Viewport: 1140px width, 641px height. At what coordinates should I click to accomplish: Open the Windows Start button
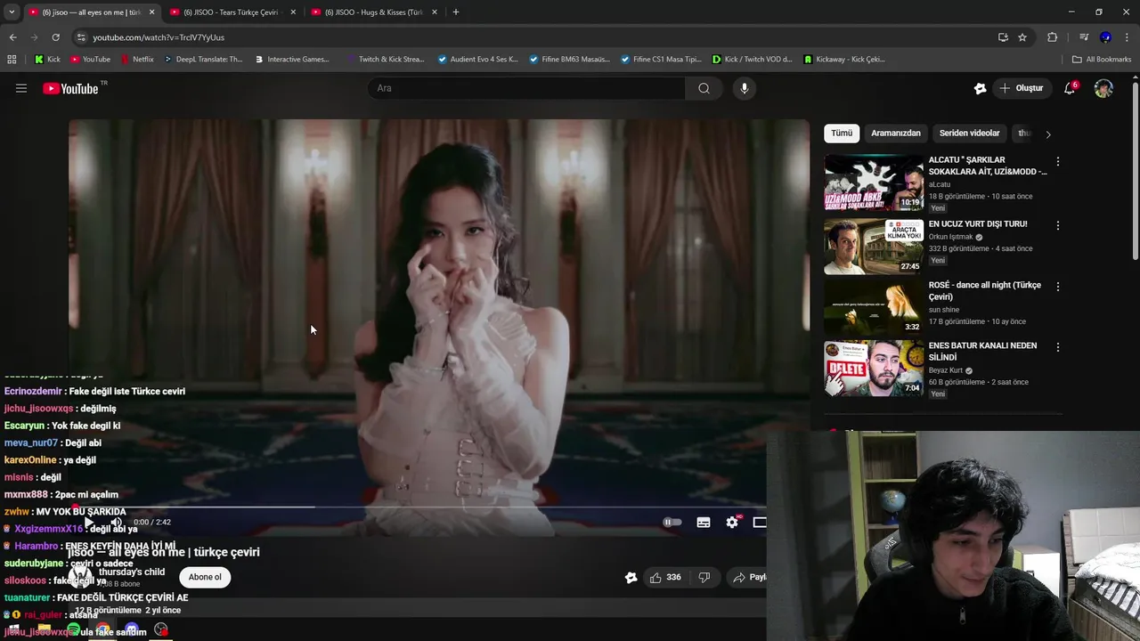13,629
